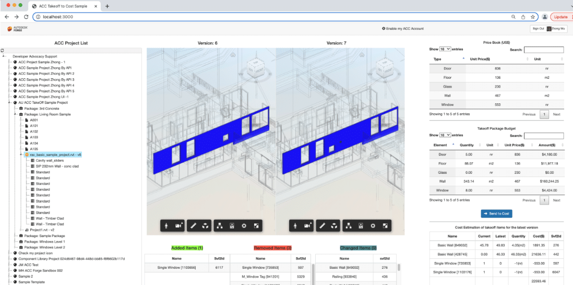This screenshot has height=285, width=573.
Task: Select the Measure tool in Version 6 viewer
Action: [x=193, y=226]
